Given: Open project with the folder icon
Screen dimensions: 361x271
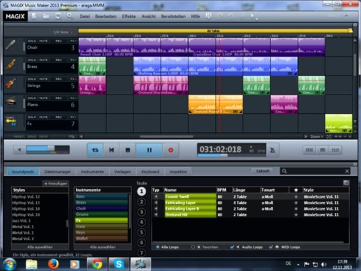Looking at the screenshot, I should coord(46,16).
